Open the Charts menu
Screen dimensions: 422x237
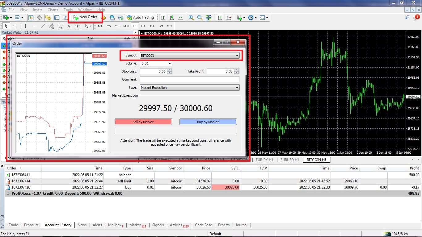point(53,10)
